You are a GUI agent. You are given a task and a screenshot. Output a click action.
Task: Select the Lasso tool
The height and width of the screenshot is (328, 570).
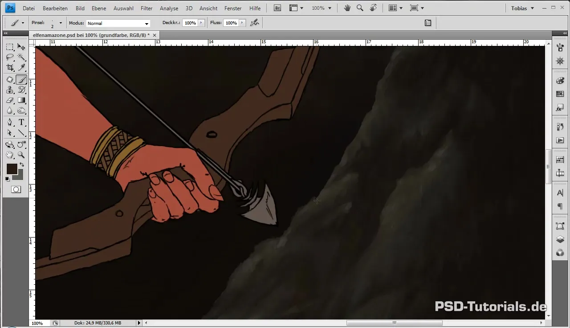tap(10, 57)
